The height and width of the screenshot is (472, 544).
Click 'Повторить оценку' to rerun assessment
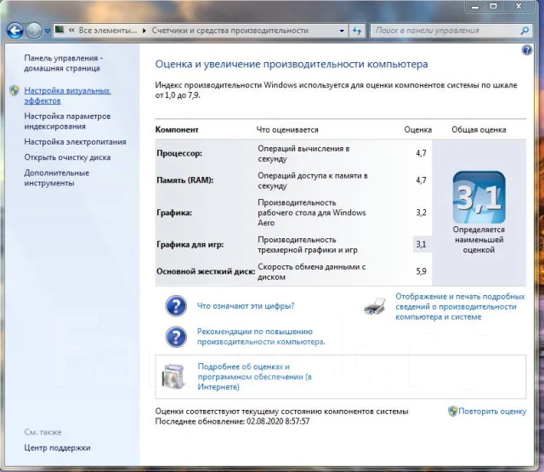492,412
